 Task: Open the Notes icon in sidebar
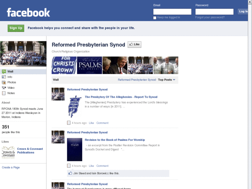click(x=4, y=93)
